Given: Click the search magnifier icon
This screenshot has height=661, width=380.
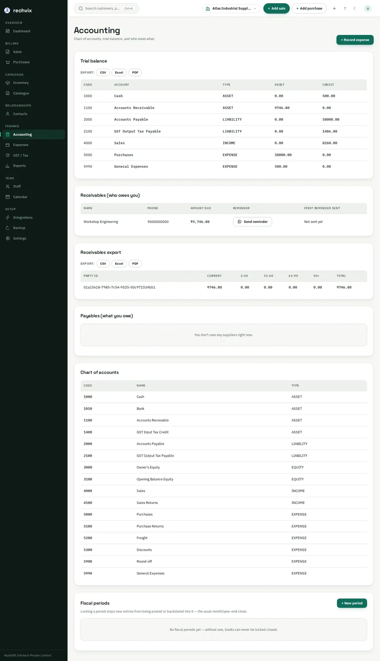Looking at the screenshot, I should coord(81,8).
